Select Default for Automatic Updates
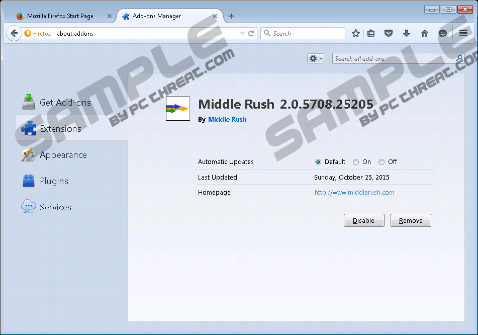478x335 pixels. [318, 162]
